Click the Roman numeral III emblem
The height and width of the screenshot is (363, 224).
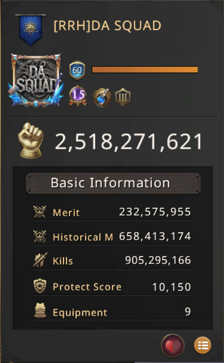click(123, 97)
